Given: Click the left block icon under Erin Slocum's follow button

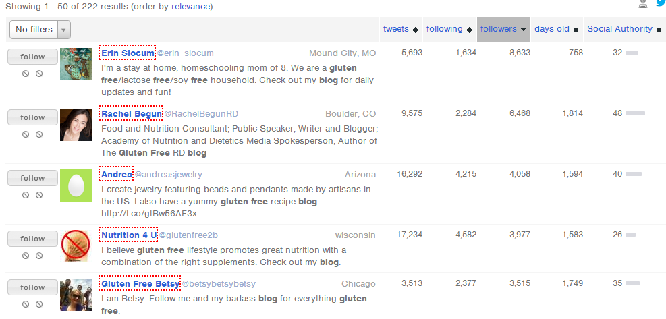Looking at the screenshot, I should tap(26, 73).
